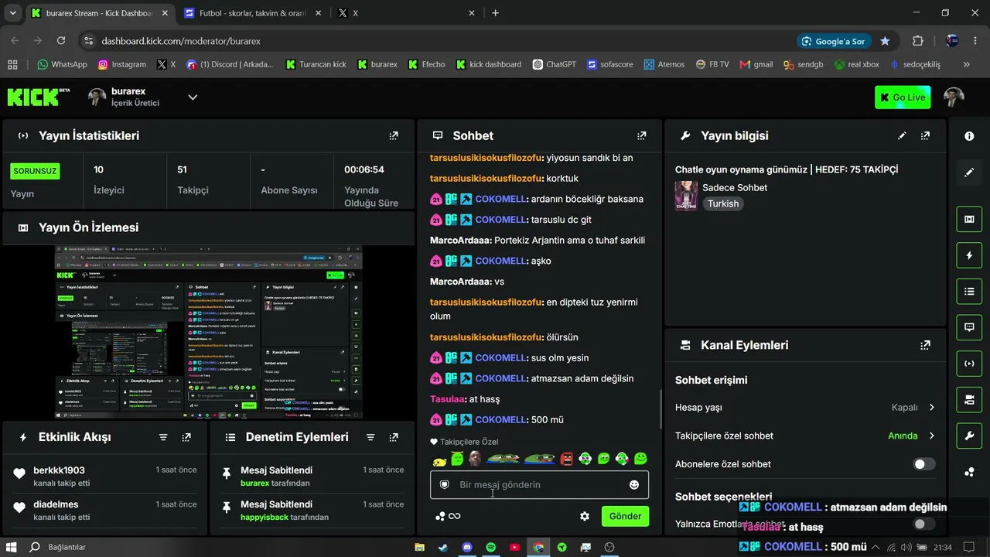Open the Denetim Eylemleri filter icon

(370, 437)
